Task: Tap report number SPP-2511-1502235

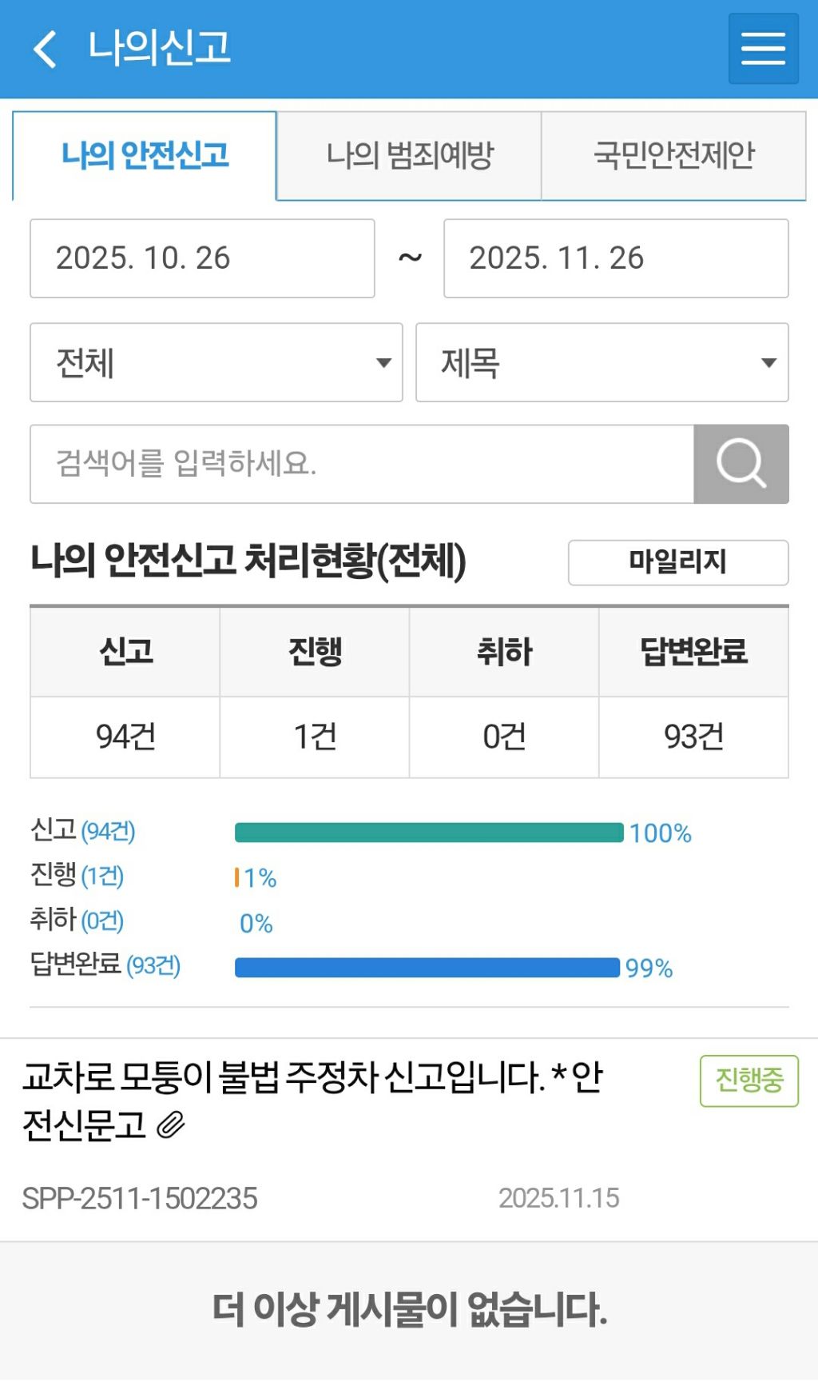Action: (x=140, y=1198)
